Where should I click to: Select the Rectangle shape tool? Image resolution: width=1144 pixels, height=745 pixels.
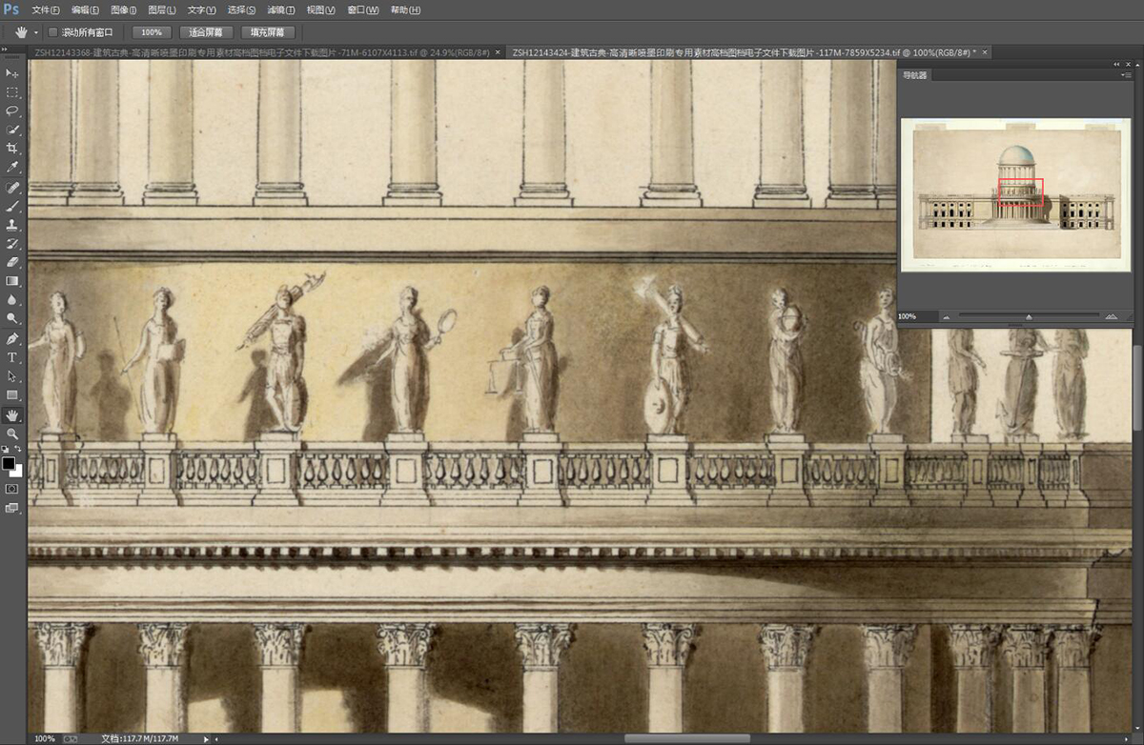coord(12,395)
